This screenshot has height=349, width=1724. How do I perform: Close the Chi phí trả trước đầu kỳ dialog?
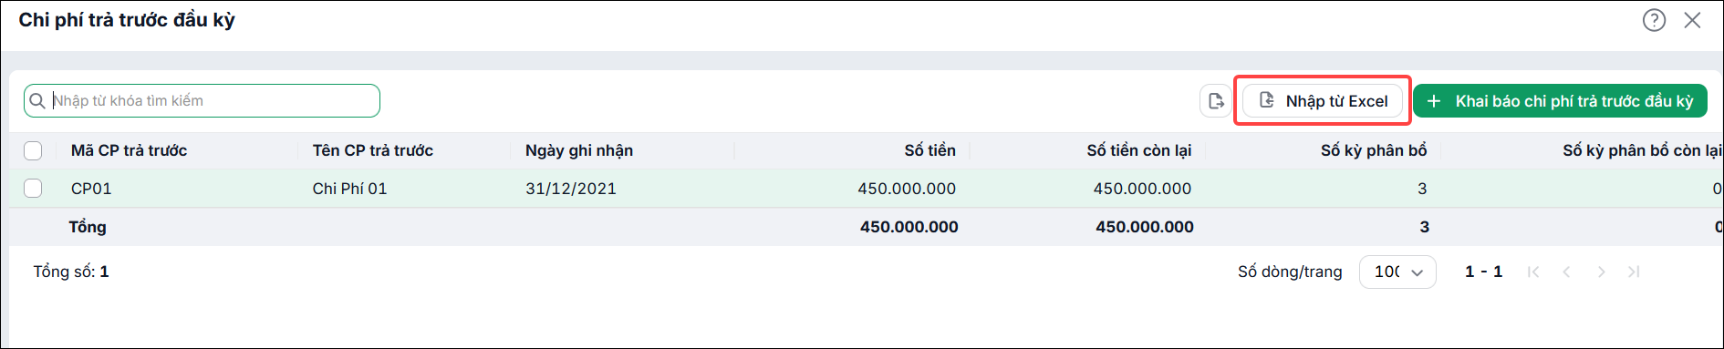coord(1692,20)
